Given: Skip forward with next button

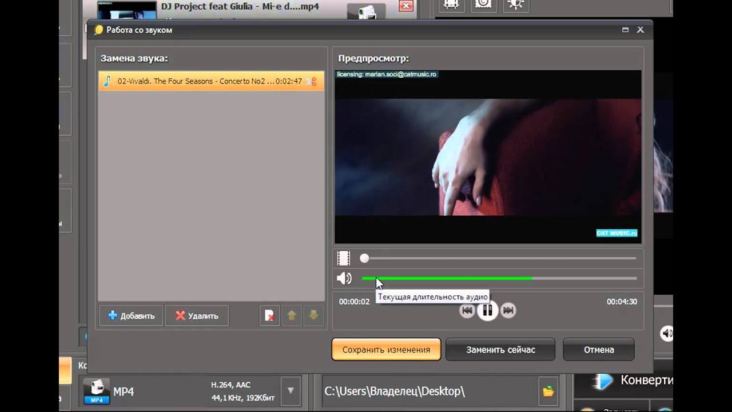Looking at the screenshot, I should pyautogui.click(x=508, y=311).
